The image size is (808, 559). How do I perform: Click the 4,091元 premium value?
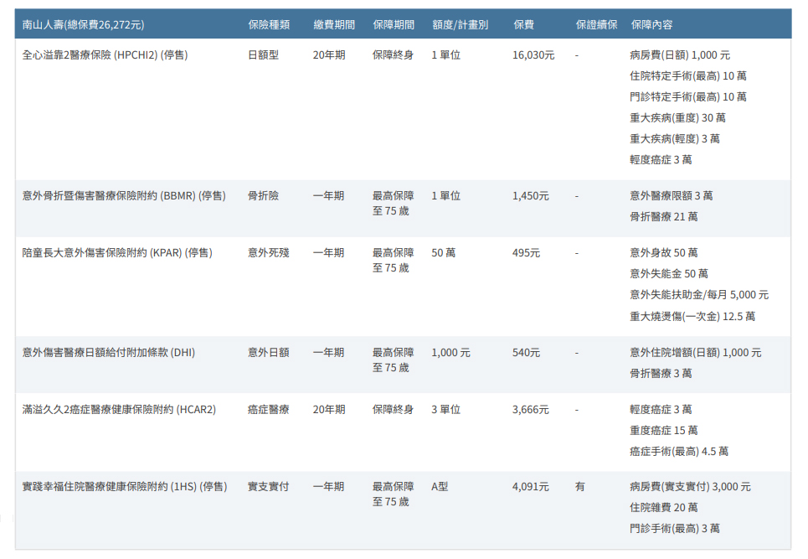(531, 486)
